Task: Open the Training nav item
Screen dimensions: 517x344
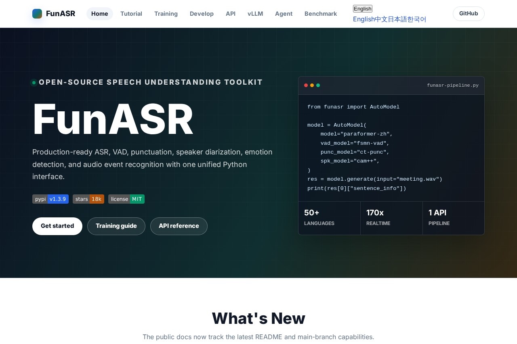Action: pyautogui.click(x=166, y=14)
